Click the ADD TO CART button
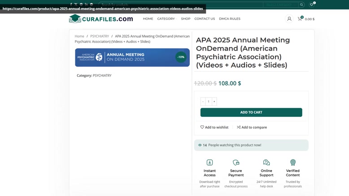Image resolution: width=349 pixels, height=196 pixels. (x=251, y=112)
